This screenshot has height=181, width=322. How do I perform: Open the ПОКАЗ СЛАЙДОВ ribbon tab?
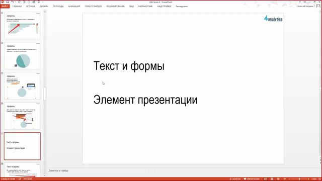93,7
